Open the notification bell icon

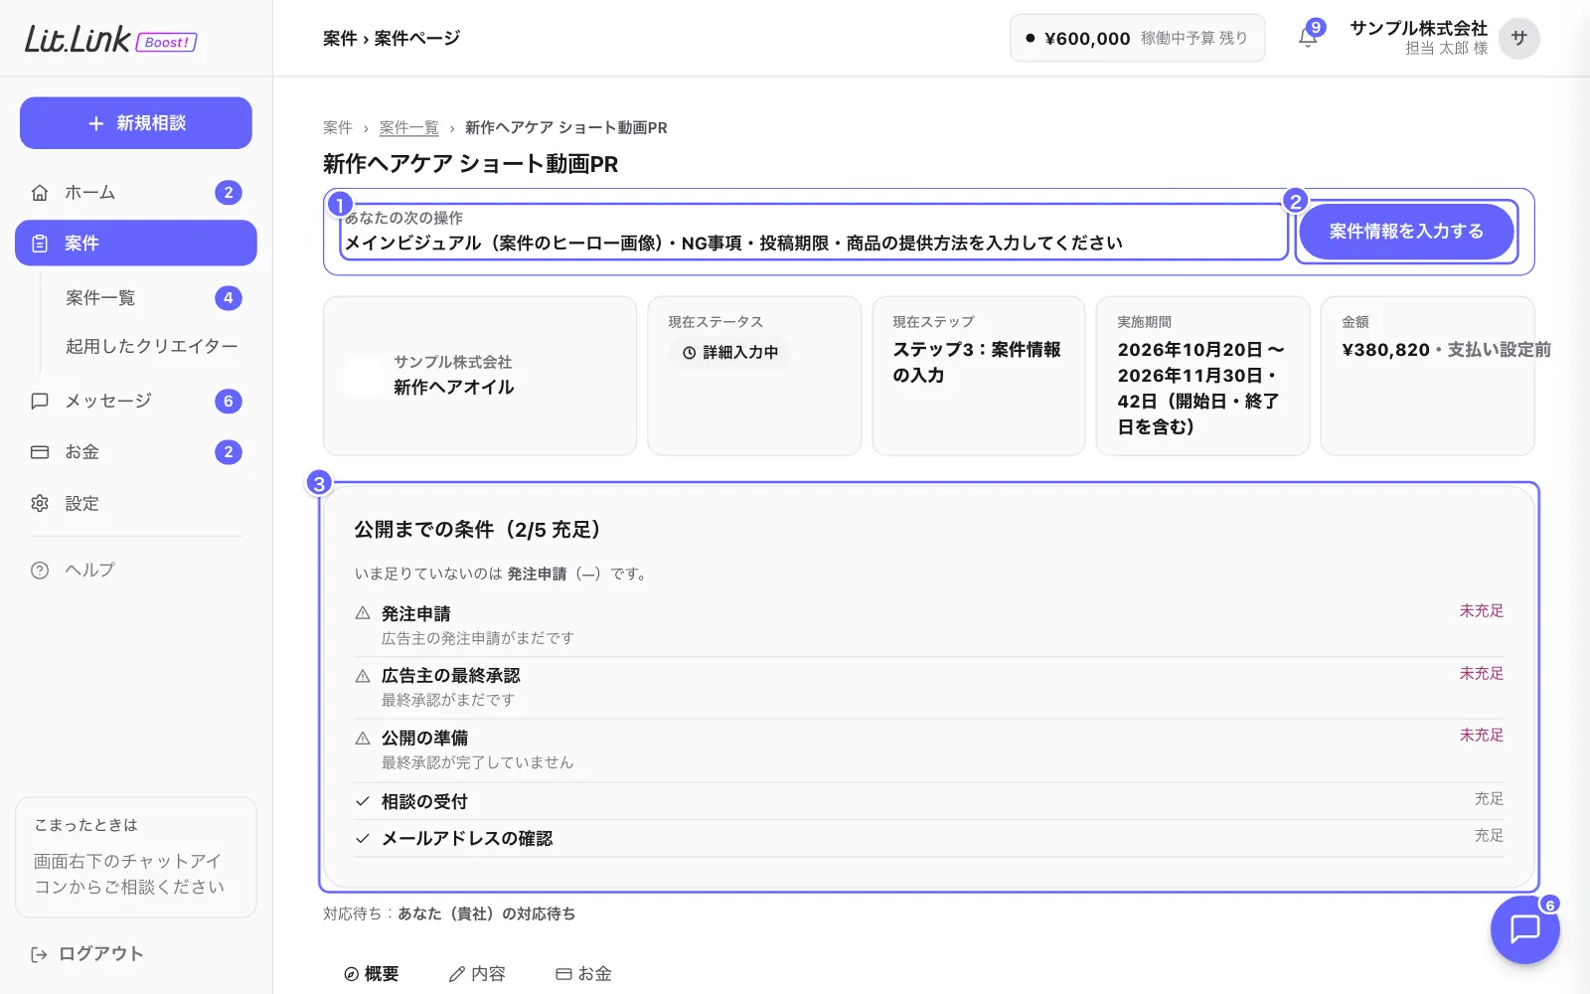(x=1308, y=38)
